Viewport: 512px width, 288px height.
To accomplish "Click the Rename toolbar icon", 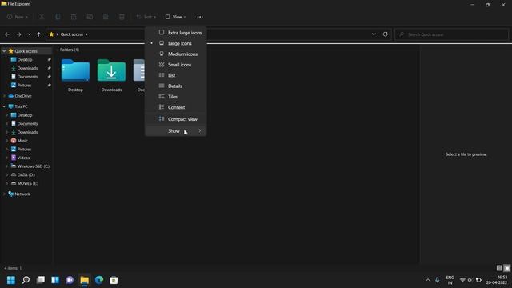I will click(90, 17).
